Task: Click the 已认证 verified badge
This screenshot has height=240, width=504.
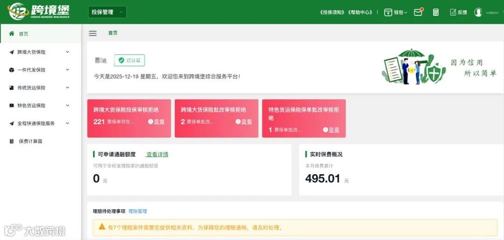Action: (130, 60)
